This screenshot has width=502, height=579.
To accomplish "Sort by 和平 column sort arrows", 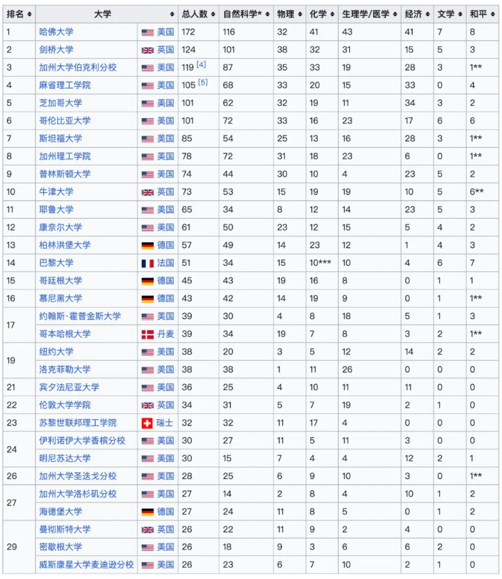I will point(492,14).
